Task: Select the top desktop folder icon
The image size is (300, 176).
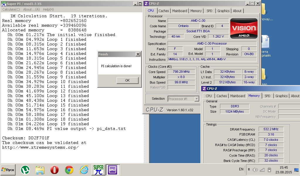Action: (263, 9)
